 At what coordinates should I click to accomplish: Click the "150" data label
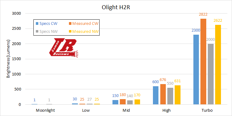pyautogui.click(x=116, y=96)
